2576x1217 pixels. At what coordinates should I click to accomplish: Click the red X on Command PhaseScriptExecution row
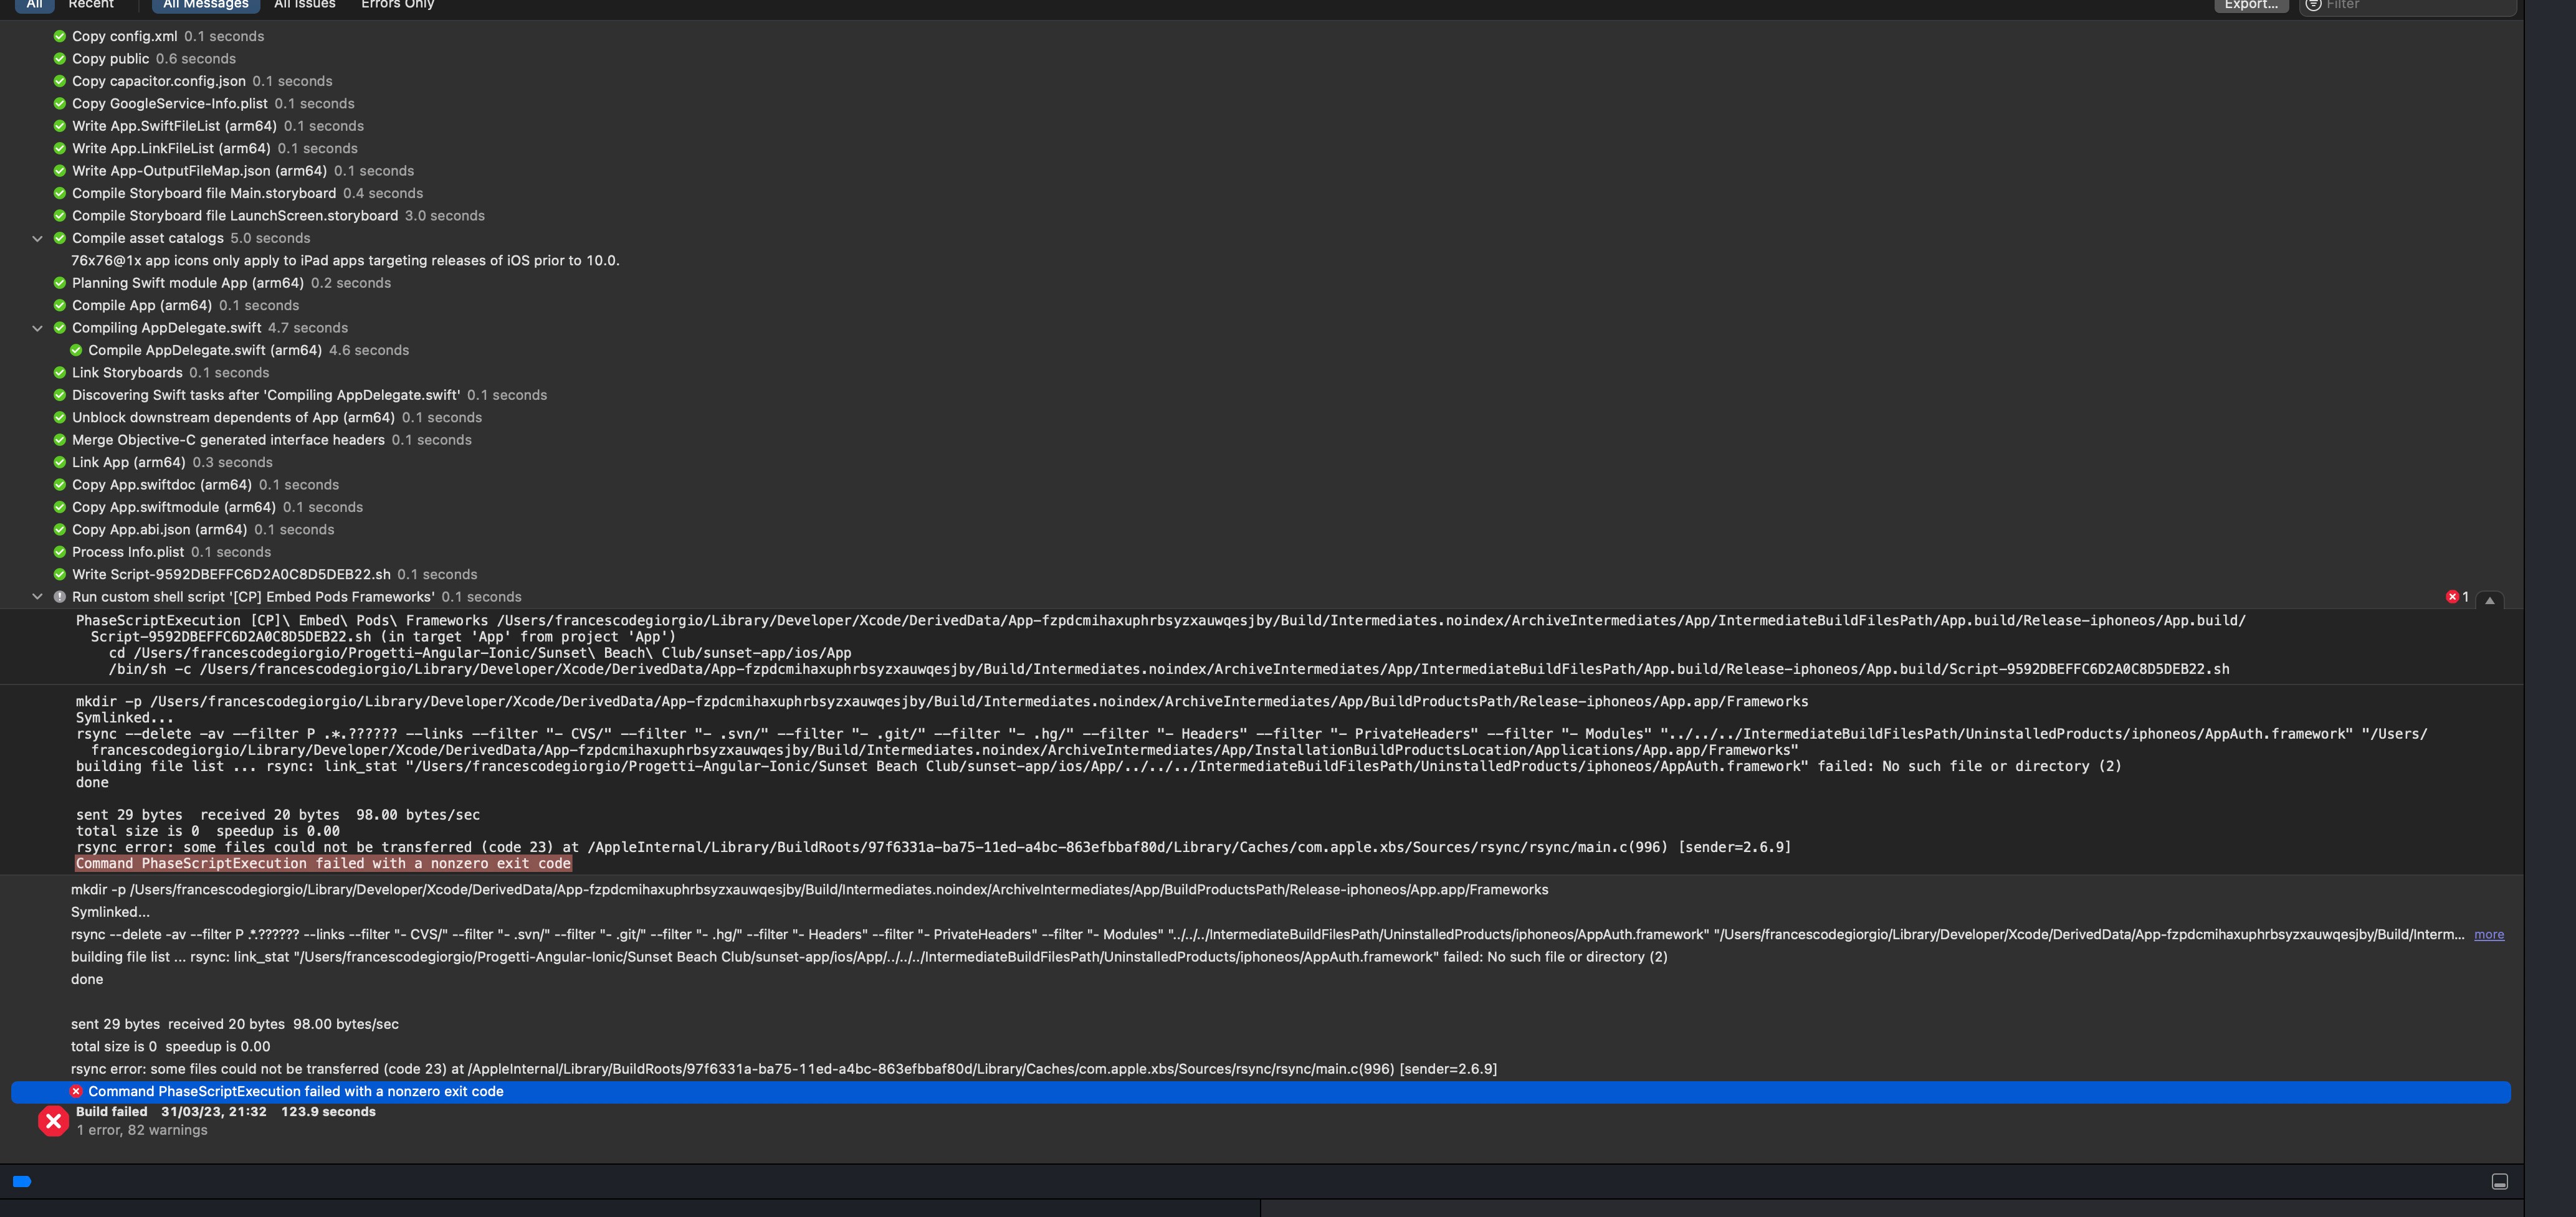[76, 1091]
